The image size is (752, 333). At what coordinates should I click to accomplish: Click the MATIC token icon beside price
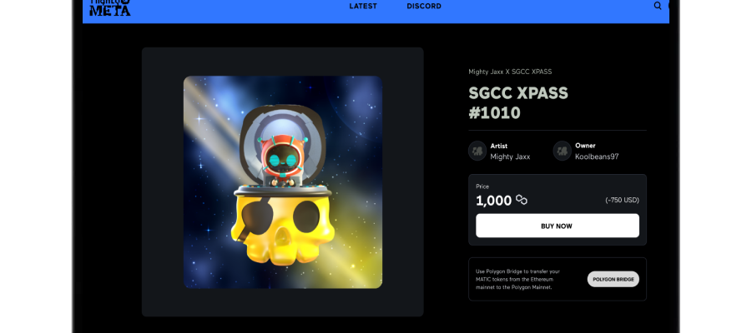(522, 200)
